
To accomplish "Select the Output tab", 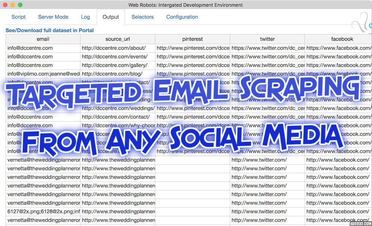I will (110, 17).
